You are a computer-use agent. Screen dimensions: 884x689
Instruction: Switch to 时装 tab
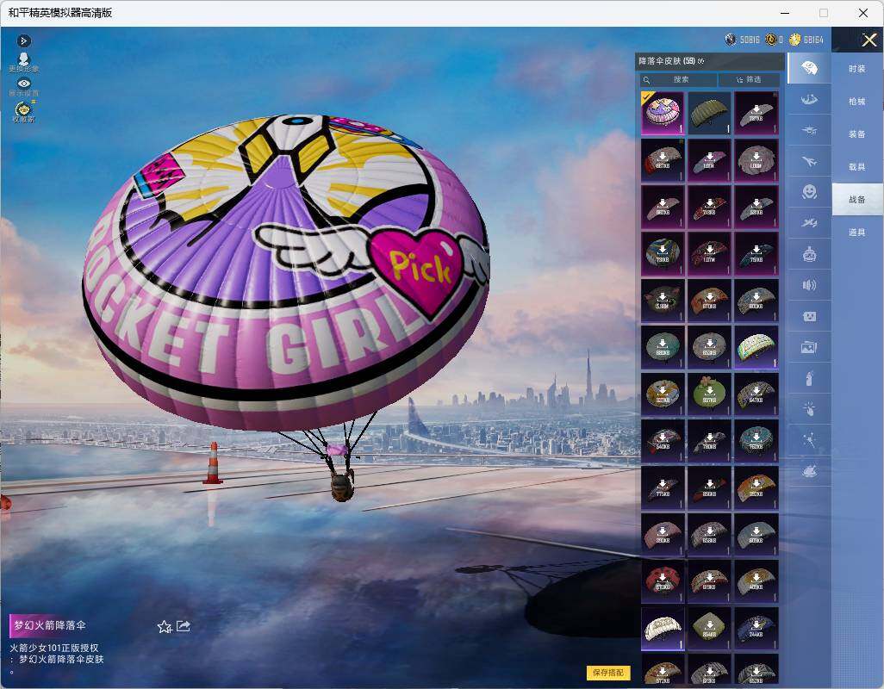pyautogui.click(x=857, y=69)
